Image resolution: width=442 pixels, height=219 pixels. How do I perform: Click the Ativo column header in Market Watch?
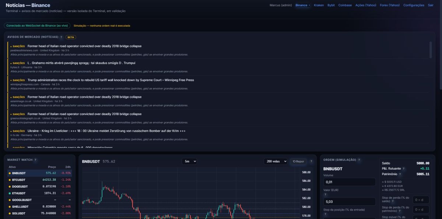[x=12, y=167]
